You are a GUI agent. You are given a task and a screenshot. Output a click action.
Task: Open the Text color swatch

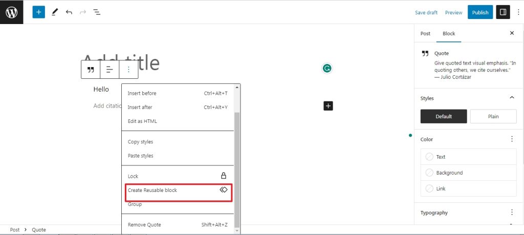pos(468,157)
